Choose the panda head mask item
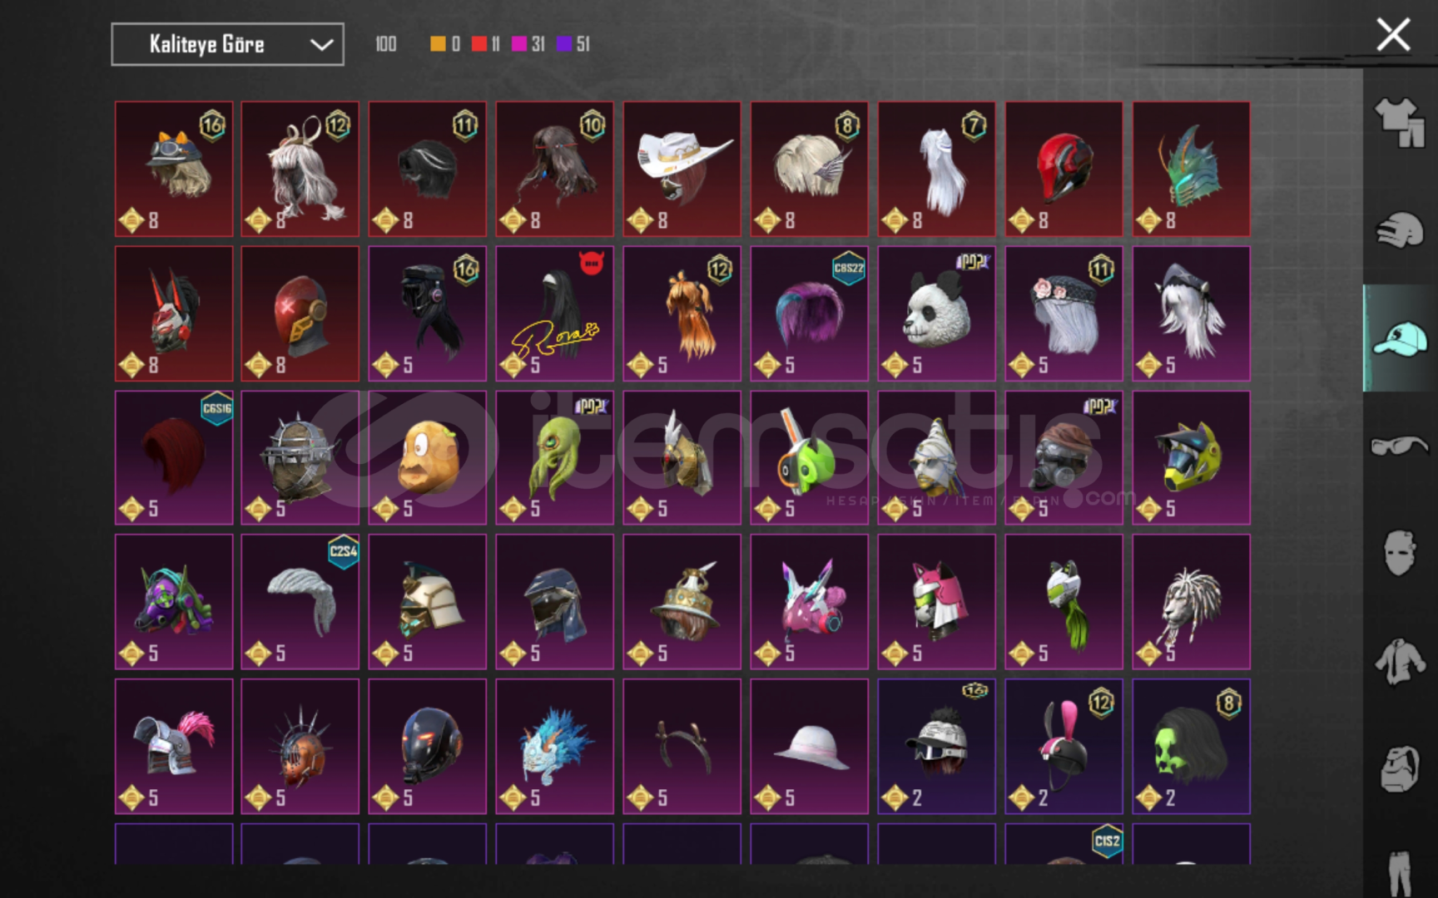This screenshot has height=898, width=1438. tap(936, 313)
